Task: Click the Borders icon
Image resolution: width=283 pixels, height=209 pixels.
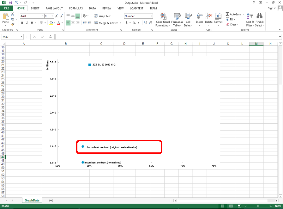Action: pos(41,23)
